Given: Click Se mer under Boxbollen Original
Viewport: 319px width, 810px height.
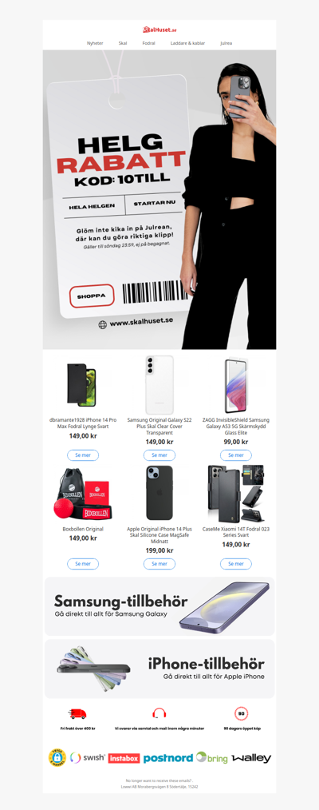Looking at the screenshot, I should coord(83,564).
